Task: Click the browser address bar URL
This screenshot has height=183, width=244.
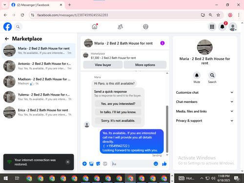Action: tap(73, 15)
